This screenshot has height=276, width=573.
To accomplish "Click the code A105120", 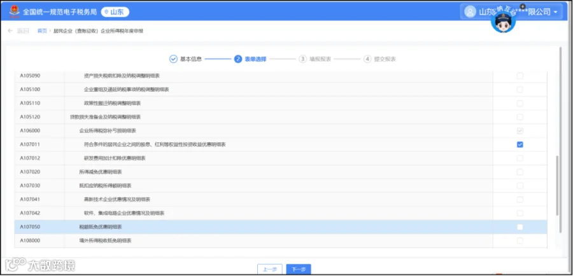I will coord(30,117).
